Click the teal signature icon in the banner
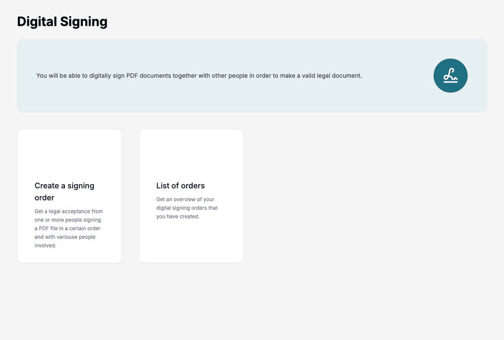This screenshot has height=340, width=504. click(450, 76)
